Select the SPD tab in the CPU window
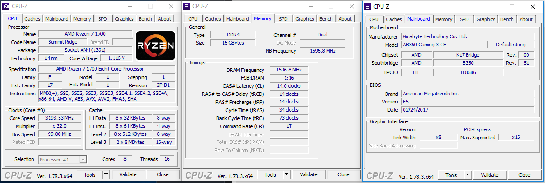The width and height of the screenshot is (545, 183). 103,19
